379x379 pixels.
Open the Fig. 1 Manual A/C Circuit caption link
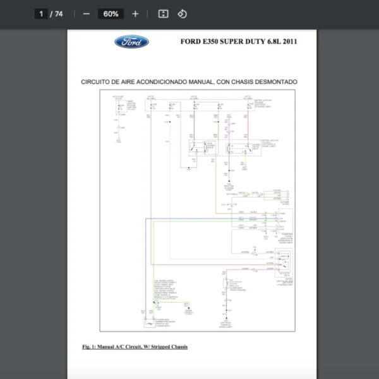[x=135, y=347]
